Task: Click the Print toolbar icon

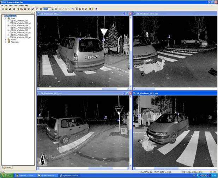Action: (14, 9)
